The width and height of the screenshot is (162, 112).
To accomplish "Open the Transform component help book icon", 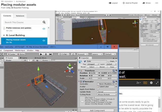I will 114,70.
